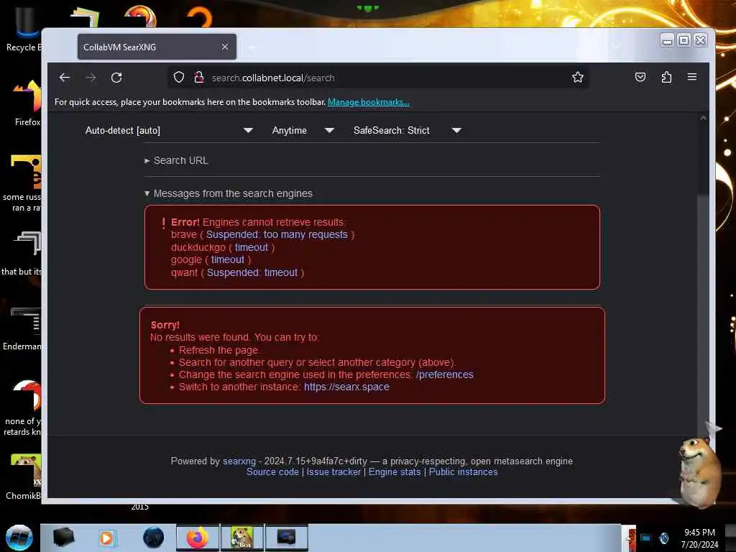Viewport: 736px width, 552px height.
Task: Click the hamster desktop mascot
Action: (x=699, y=471)
